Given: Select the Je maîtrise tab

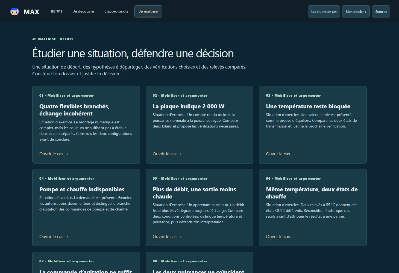Looking at the screenshot, I should [148, 11].
